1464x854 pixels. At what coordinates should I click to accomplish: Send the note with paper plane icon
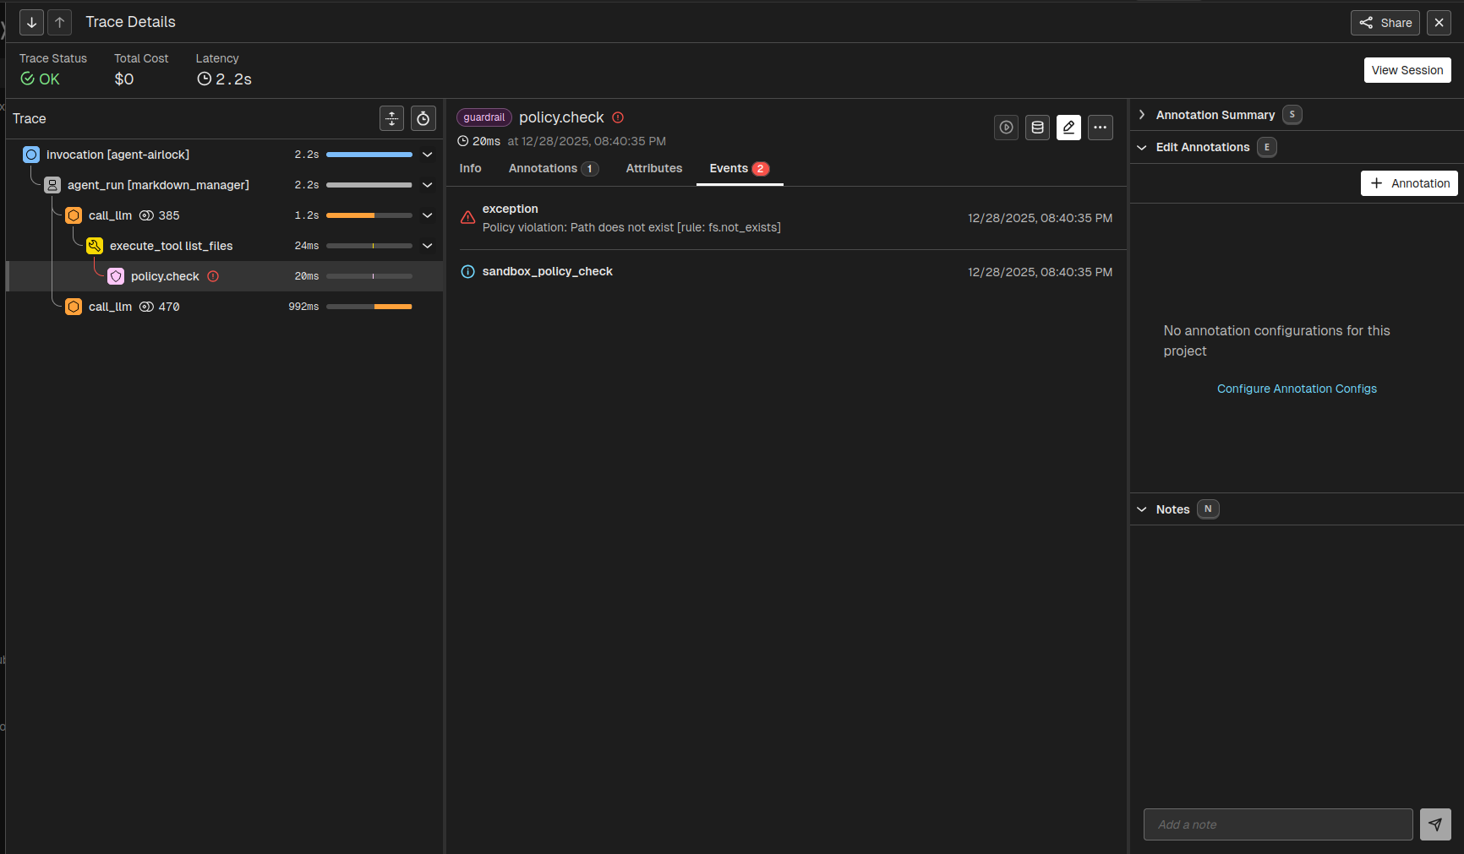tap(1434, 824)
